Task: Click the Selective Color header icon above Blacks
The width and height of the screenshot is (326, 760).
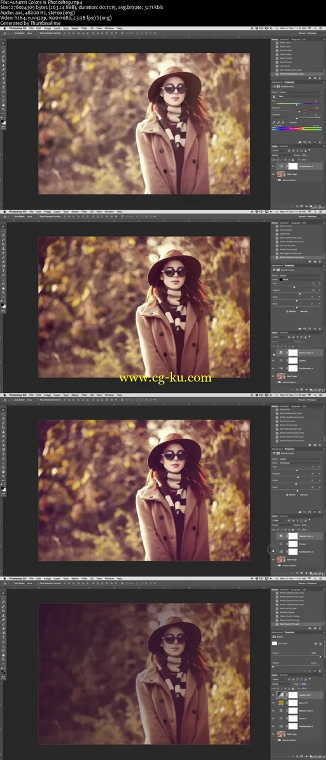Action: pos(274,270)
